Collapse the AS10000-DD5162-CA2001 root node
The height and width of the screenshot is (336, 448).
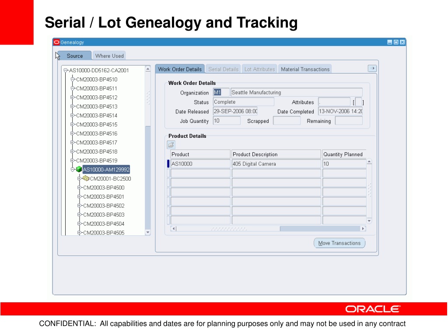coord(66,70)
